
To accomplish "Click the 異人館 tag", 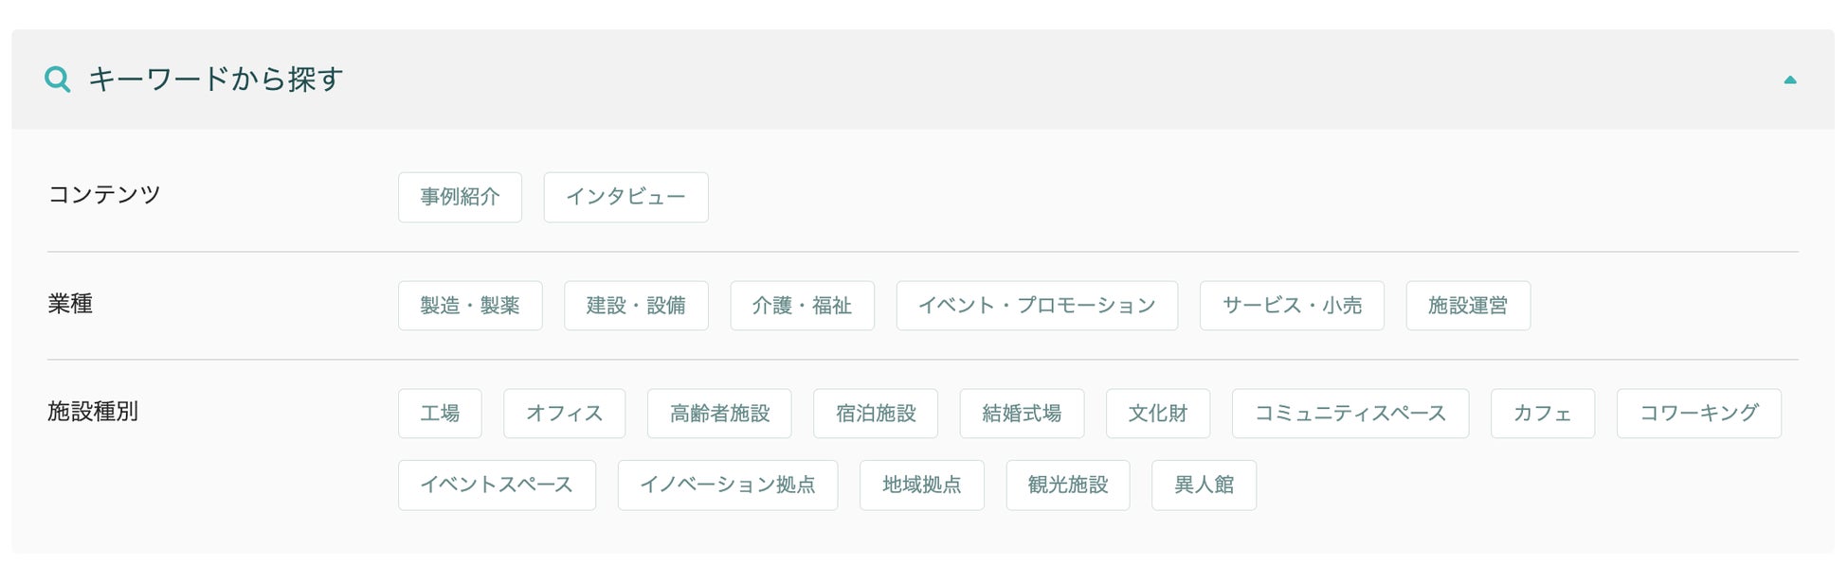I will pyautogui.click(x=1204, y=486).
